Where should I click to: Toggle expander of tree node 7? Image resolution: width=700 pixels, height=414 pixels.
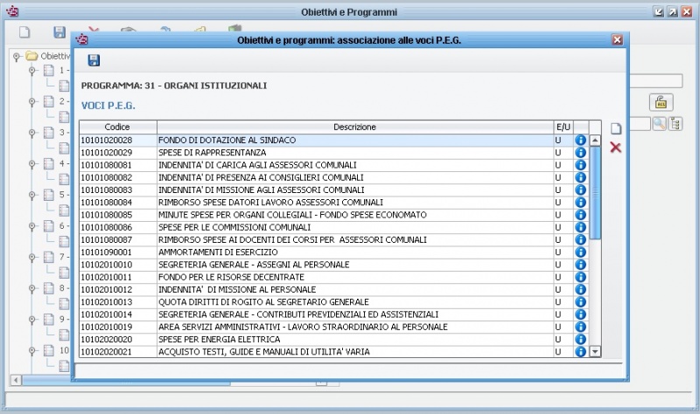click(32, 257)
